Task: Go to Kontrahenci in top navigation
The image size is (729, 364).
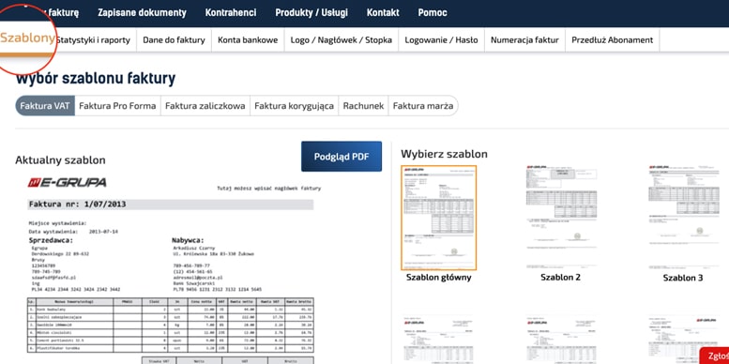Action: tap(231, 13)
